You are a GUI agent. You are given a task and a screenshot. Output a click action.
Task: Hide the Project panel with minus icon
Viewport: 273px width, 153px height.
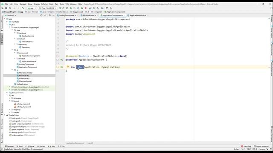tap(53, 15)
